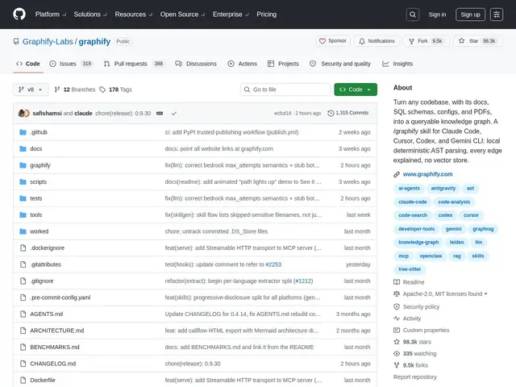Go to the GitHub home logo
This screenshot has width=516, height=387.
(x=19, y=15)
